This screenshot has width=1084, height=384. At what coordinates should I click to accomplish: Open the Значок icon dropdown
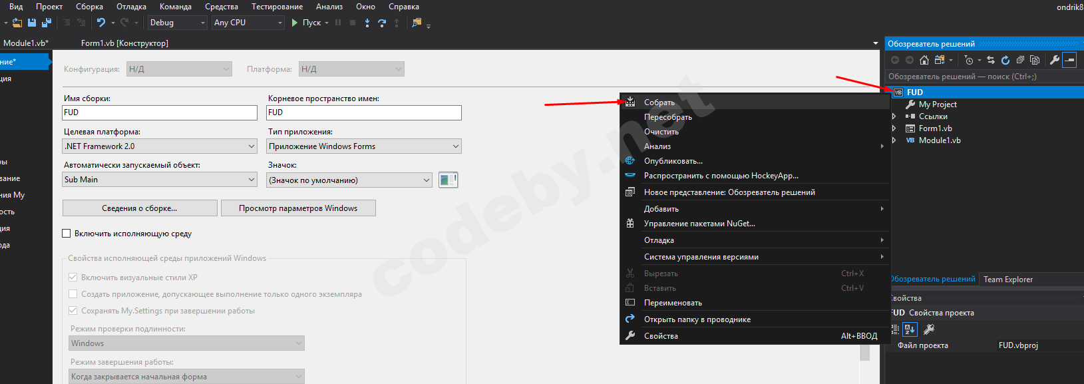point(349,180)
